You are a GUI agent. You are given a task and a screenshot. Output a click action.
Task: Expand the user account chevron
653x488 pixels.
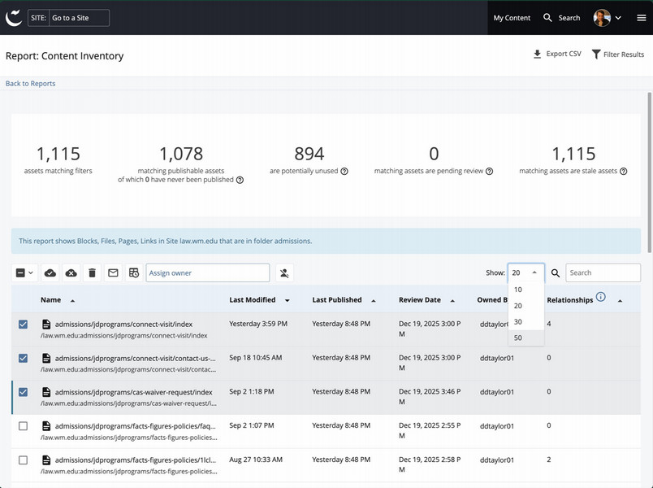pyautogui.click(x=618, y=18)
